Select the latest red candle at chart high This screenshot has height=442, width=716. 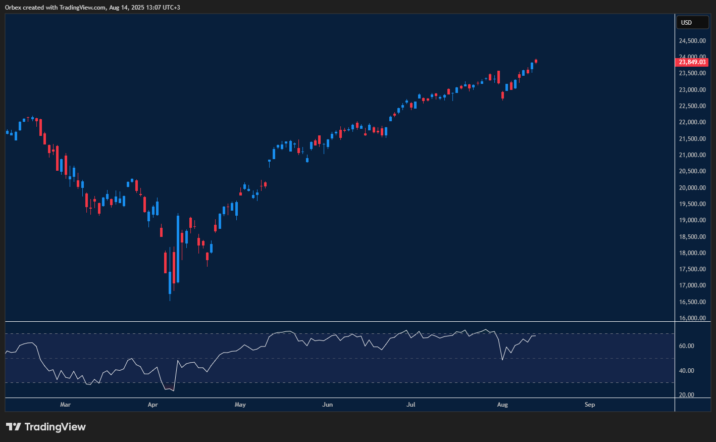pos(536,61)
